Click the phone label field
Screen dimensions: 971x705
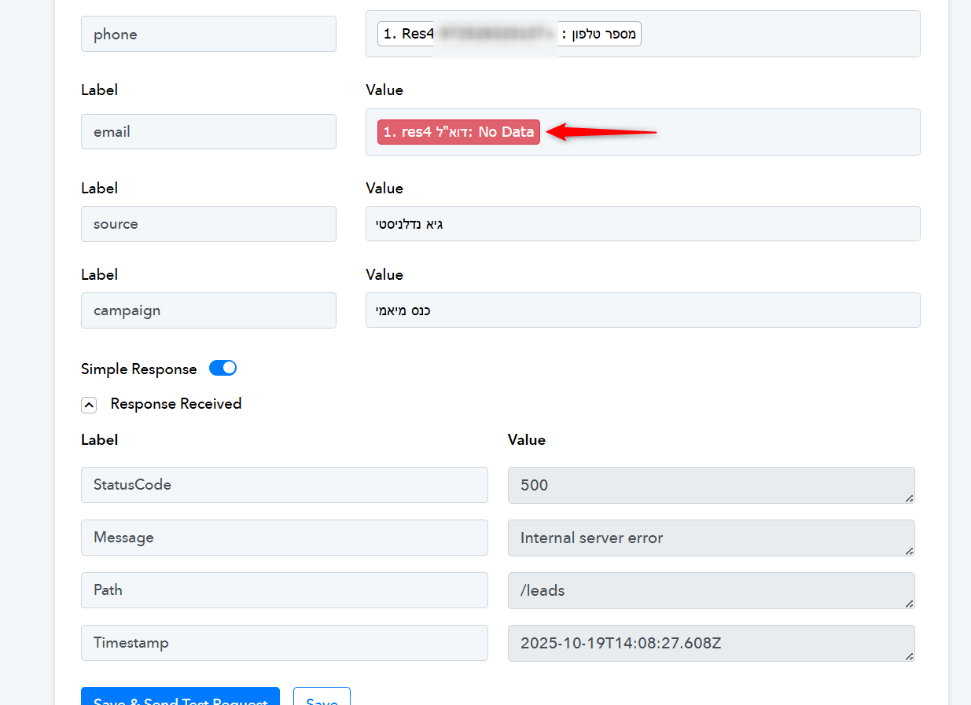point(208,35)
